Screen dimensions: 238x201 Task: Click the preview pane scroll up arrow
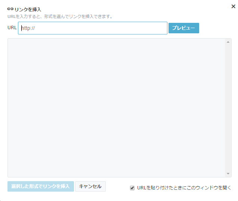[228, 42]
